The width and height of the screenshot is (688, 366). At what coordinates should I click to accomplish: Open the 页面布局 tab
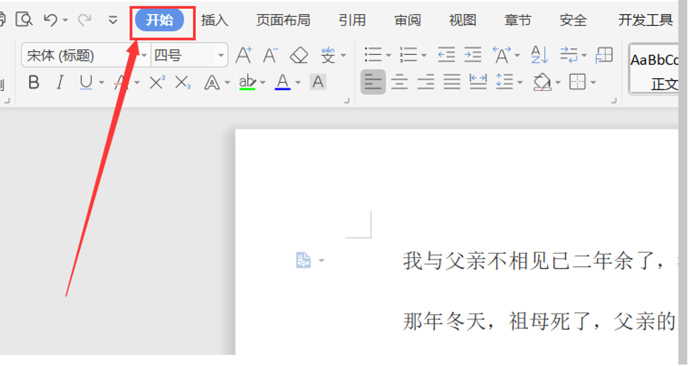[283, 20]
